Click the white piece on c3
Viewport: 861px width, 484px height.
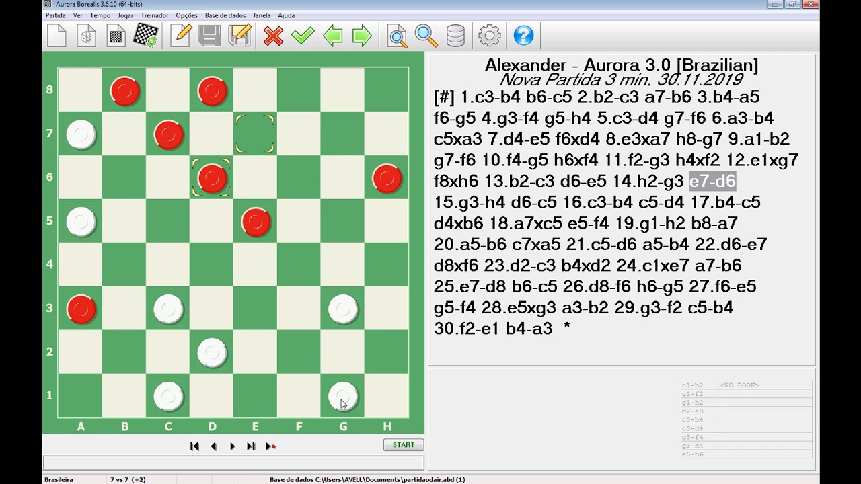coord(169,309)
